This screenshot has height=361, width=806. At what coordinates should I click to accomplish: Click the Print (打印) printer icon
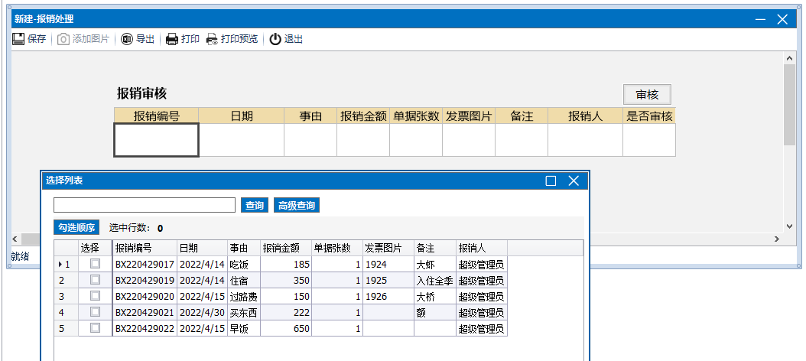[x=172, y=39]
